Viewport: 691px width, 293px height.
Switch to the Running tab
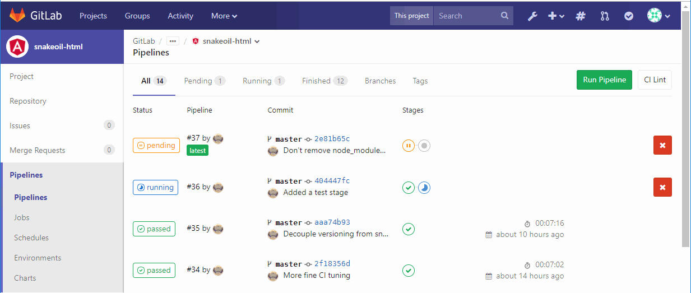click(263, 81)
